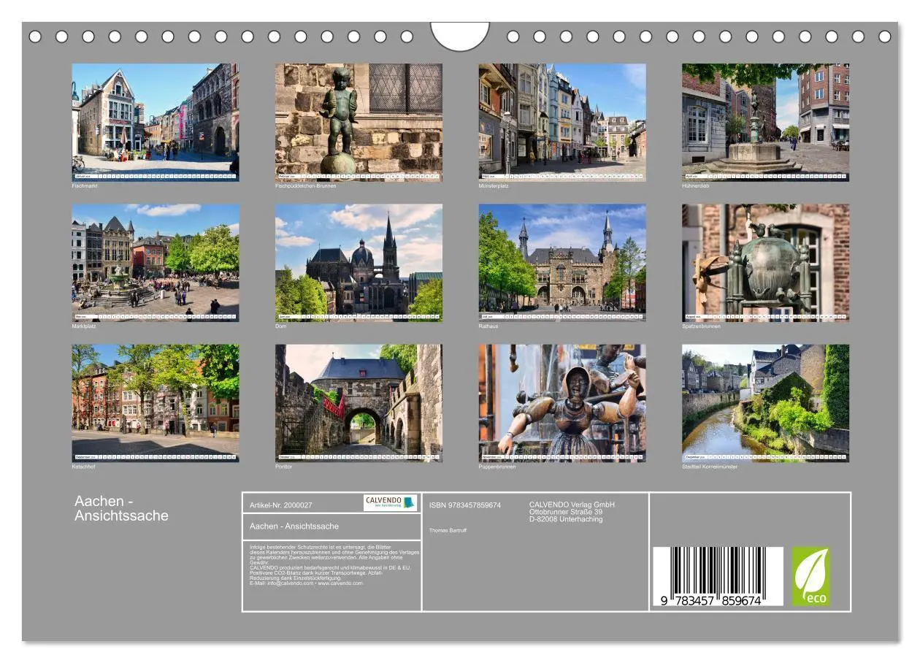This screenshot has width=920, height=663.
Task: Select the Rathaus July image
Action: (561, 259)
